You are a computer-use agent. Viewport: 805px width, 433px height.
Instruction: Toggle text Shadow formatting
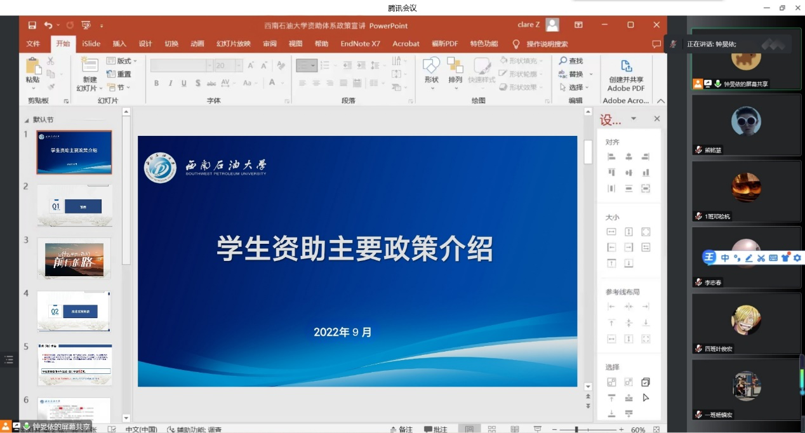[x=198, y=83]
